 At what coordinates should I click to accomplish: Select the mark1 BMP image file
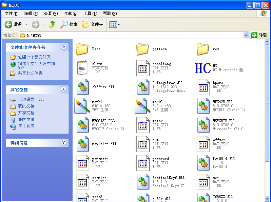point(82,106)
